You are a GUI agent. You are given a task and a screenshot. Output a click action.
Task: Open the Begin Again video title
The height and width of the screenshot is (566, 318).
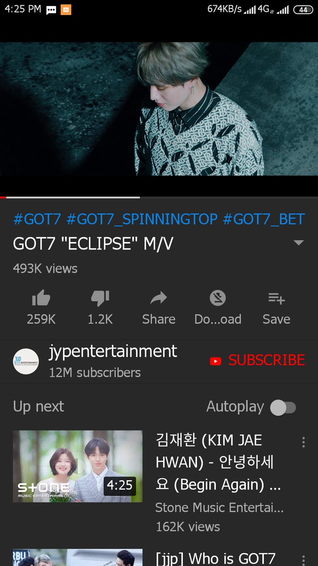coord(219,463)
